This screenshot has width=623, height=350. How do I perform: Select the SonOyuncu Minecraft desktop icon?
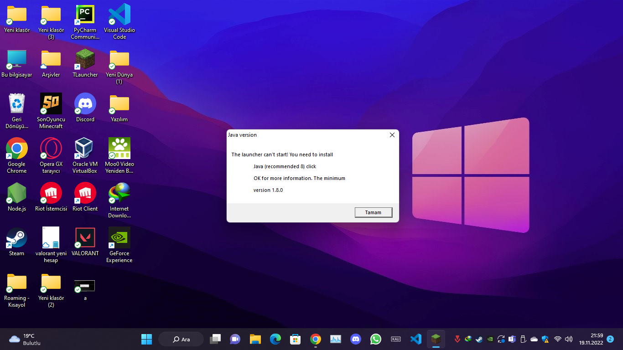pos(51,111)
